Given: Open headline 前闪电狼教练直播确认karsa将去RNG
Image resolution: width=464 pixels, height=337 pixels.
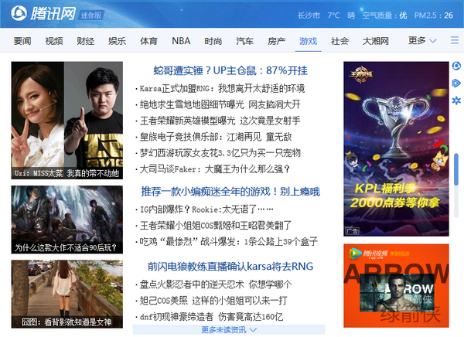Looking at the screenshot, I should [230, 267].
